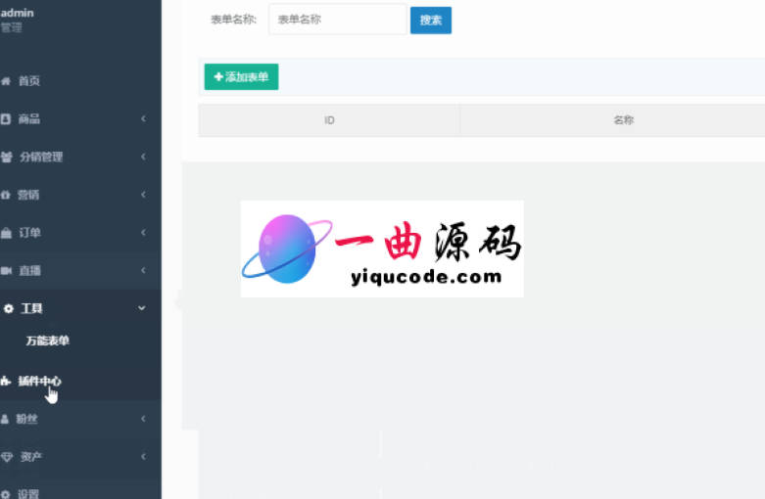Click the 订单 order bag icon
This screenshot has width=765, height=499.
[x=6, y=233]
